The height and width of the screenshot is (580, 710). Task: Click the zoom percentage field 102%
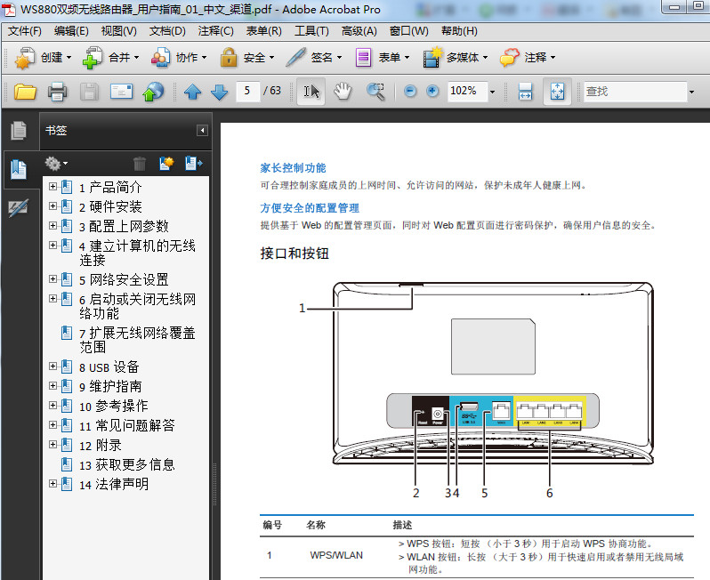pyautogui.click(x=467, y=92)
